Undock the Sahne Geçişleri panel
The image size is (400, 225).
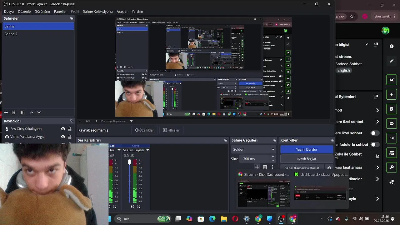[274, 140]
